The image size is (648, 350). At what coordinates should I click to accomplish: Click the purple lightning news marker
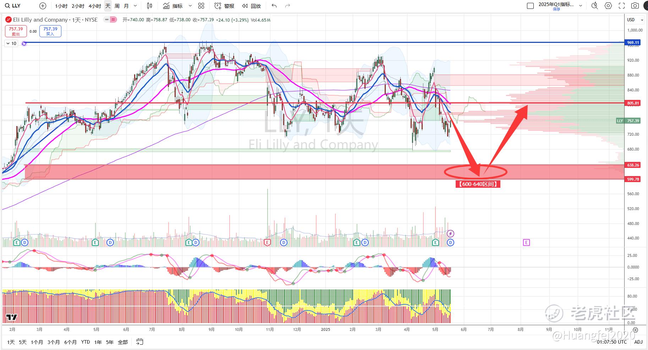pos(450,233)
